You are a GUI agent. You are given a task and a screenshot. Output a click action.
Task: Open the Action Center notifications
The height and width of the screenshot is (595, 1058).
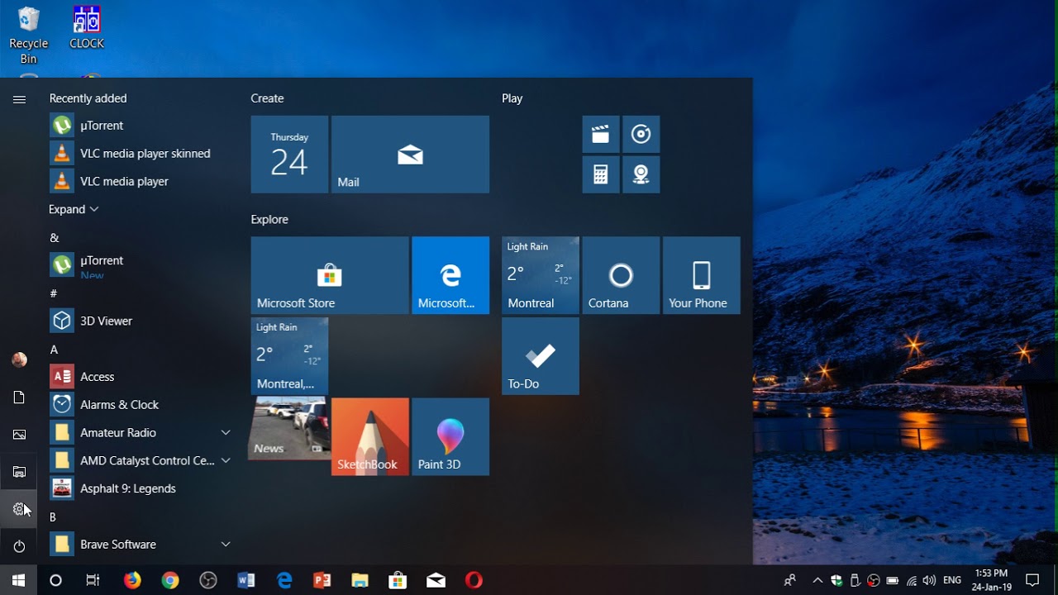[x=1032, y=580]
